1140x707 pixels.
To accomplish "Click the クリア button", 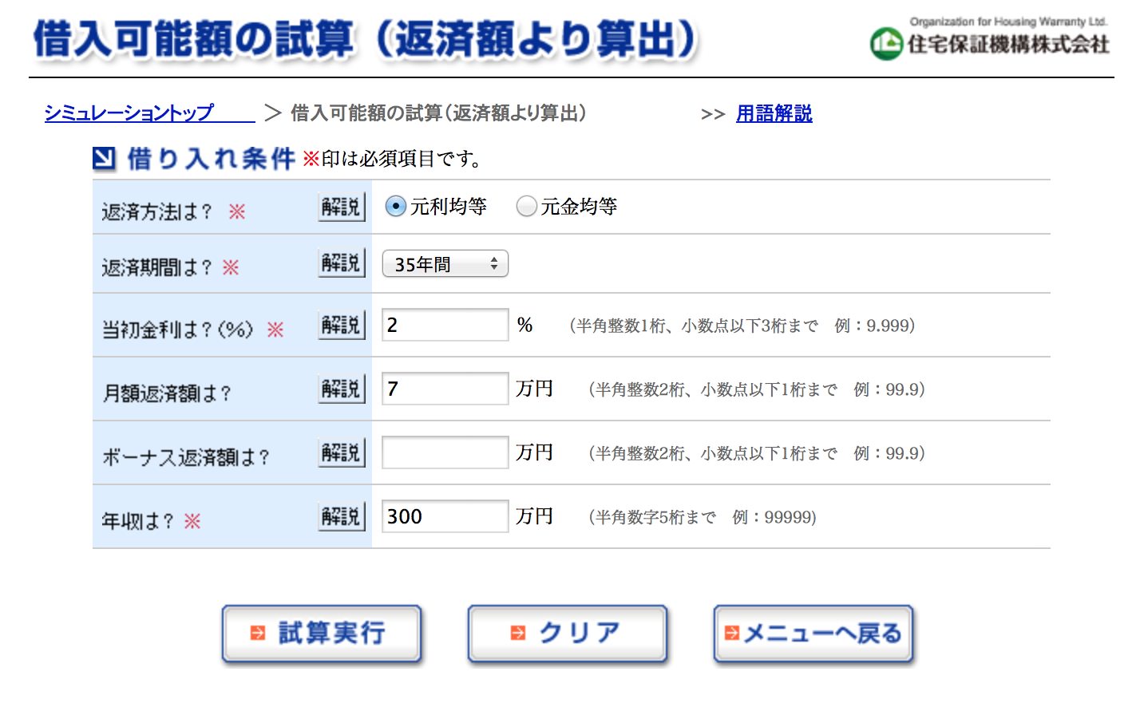I will click(x=567, y=634).
